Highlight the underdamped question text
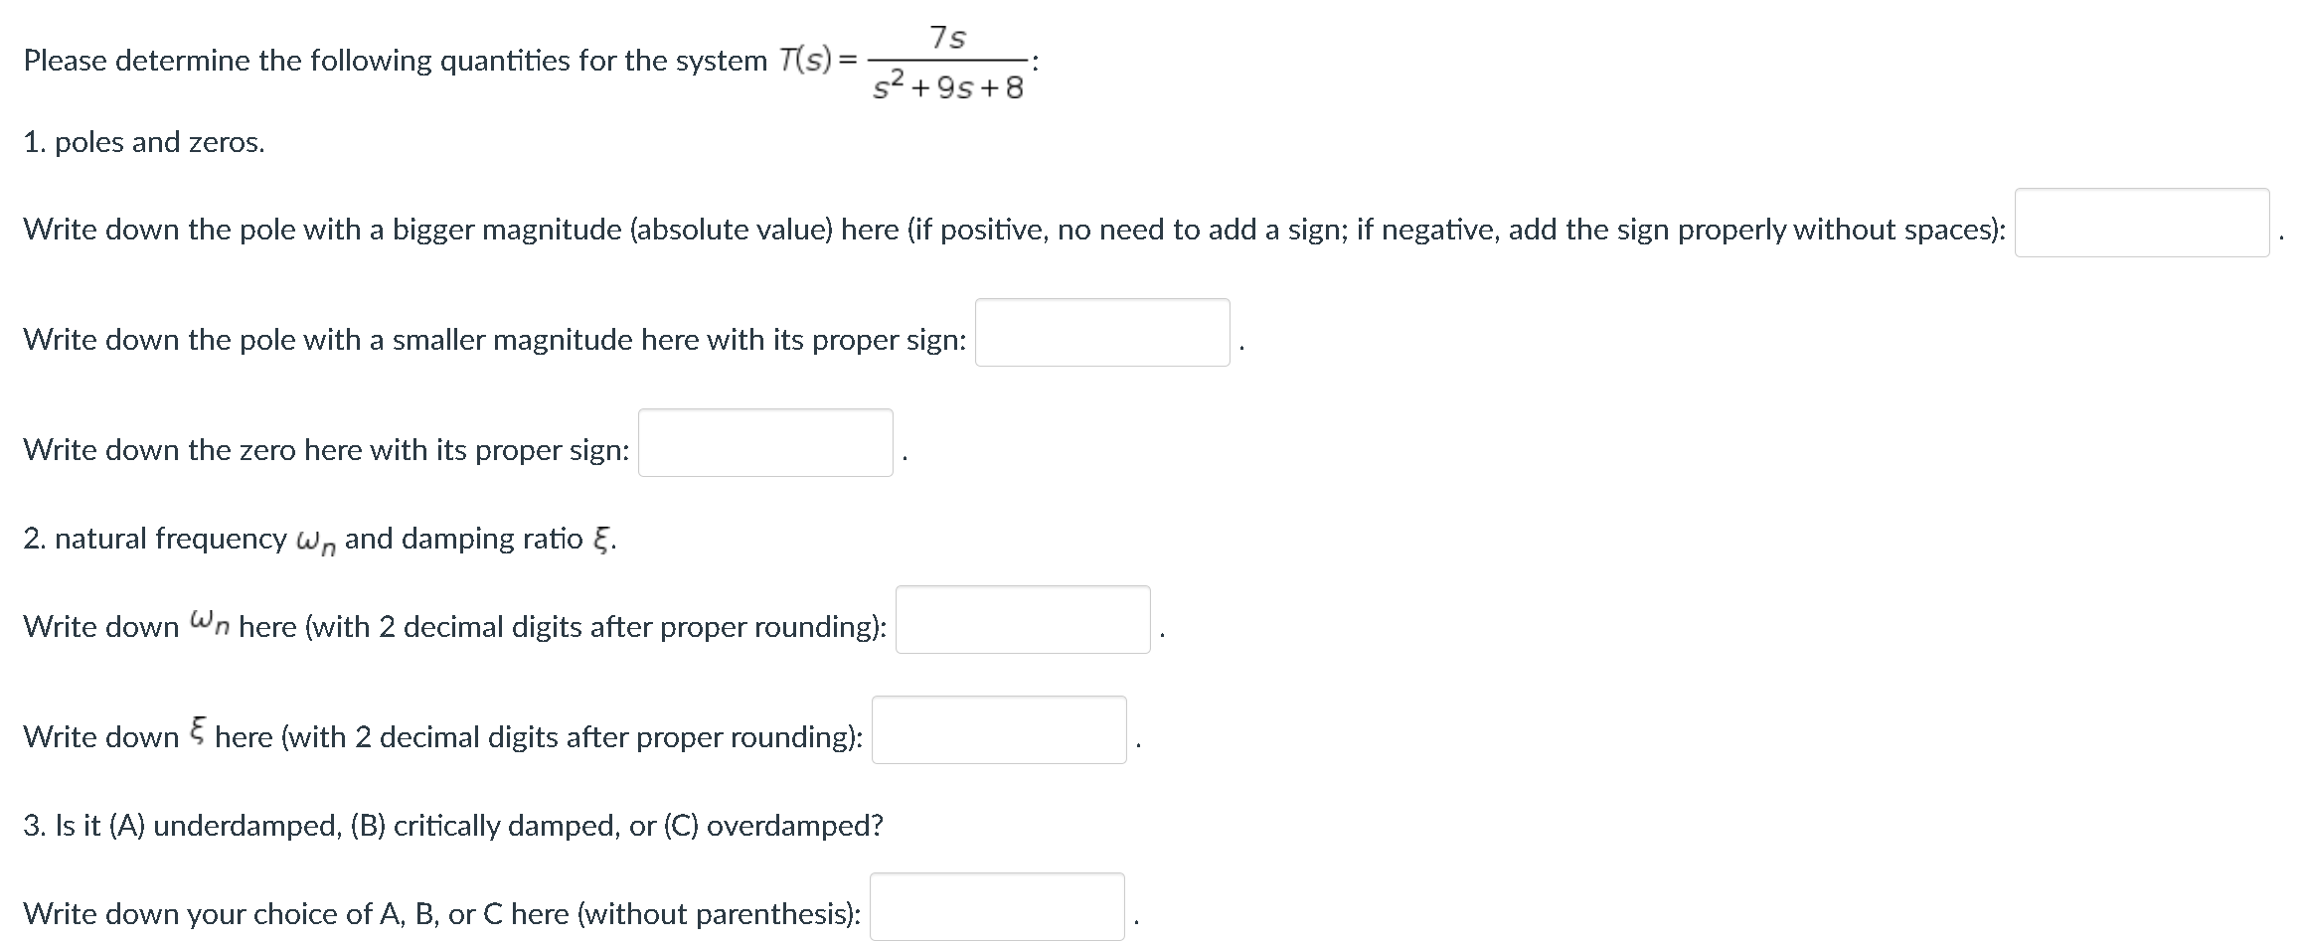This screenshot has width=2305, height=942. tap(453, 825)
